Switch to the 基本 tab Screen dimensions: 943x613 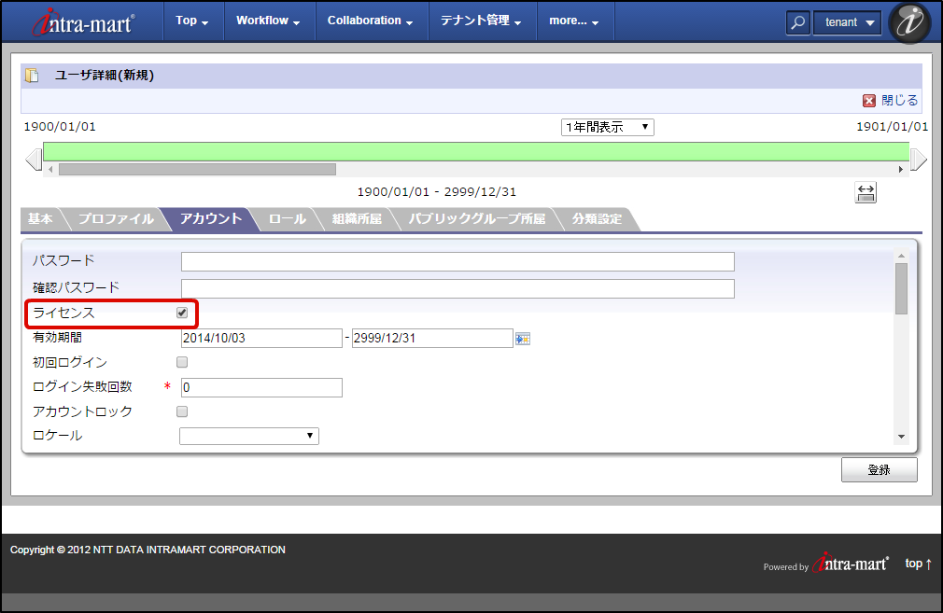(40, 219)
